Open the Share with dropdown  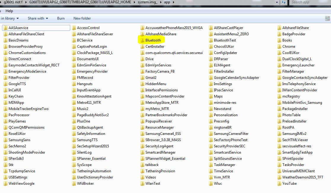[x=38, y=18]
